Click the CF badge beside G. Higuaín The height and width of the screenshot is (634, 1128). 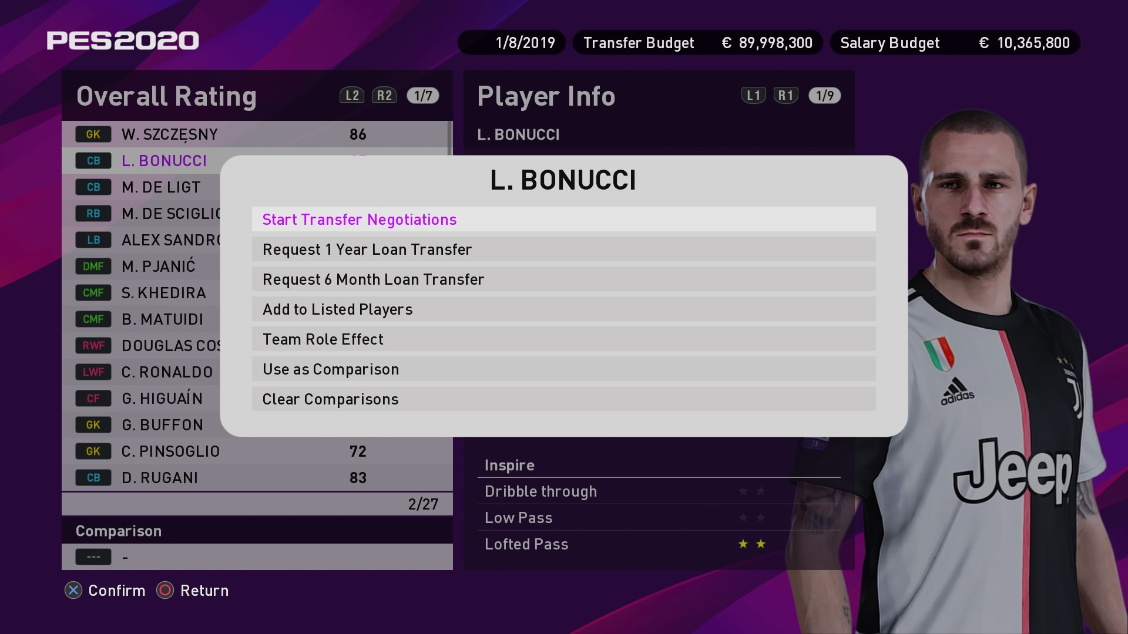93,399
